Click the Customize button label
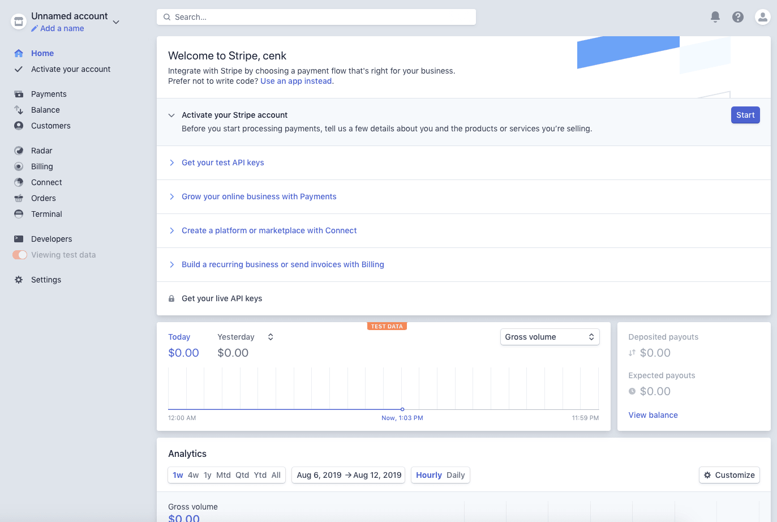Image resolution: width=777 pixels, height=522 pixels. [x=735, y=475]
